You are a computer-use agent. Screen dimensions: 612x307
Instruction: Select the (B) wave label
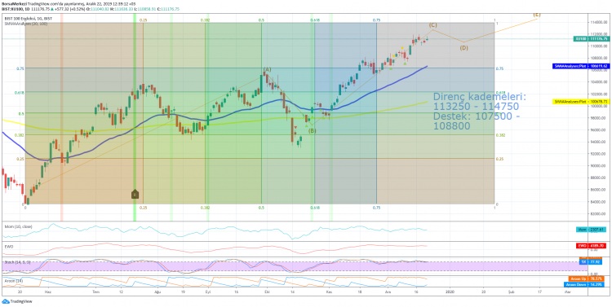click(x=313, y=131)
